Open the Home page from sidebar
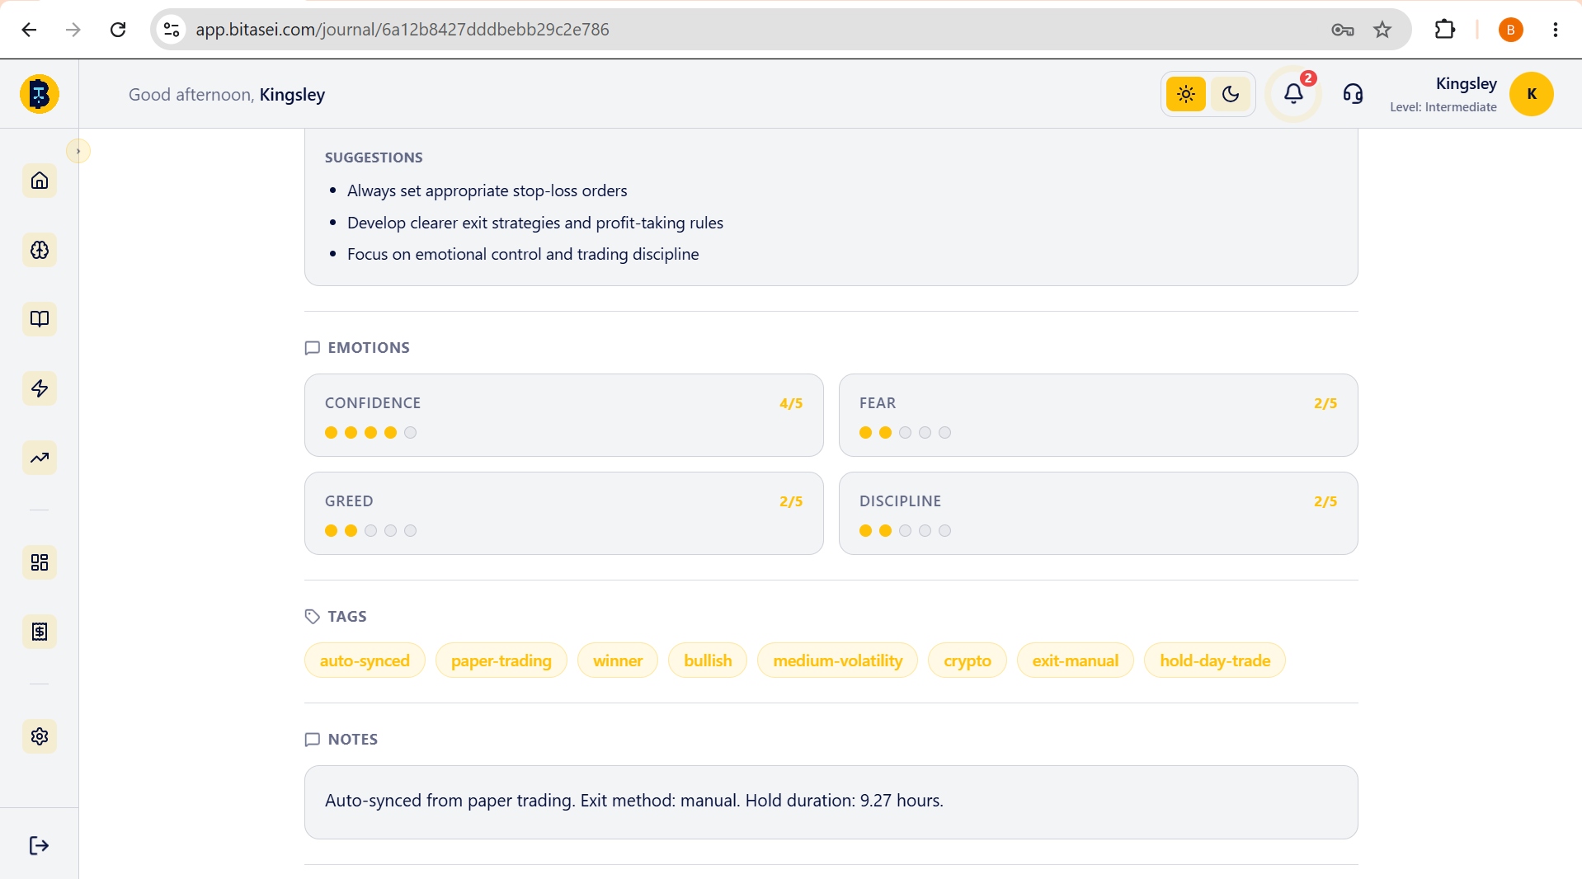 tap(40, 181)
